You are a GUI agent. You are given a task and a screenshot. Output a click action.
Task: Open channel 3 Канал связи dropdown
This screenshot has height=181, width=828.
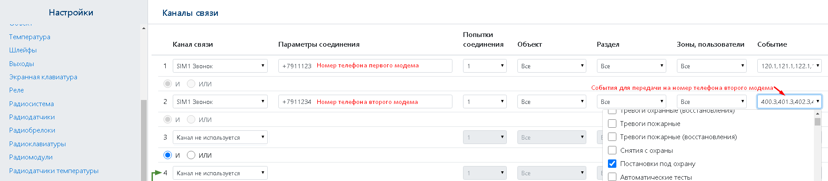220,137
